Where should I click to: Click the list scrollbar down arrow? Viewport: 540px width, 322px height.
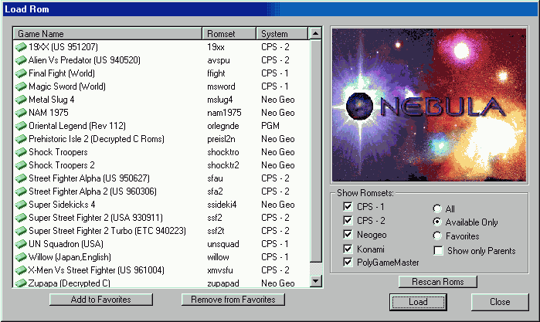pos(316,281)
